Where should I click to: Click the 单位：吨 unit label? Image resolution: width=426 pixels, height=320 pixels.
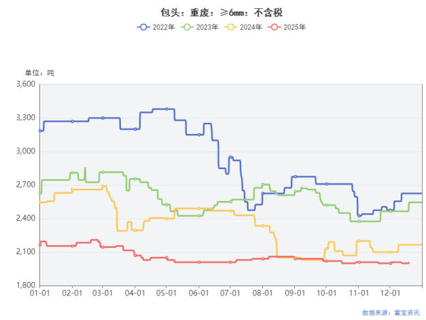click(39, 72)
